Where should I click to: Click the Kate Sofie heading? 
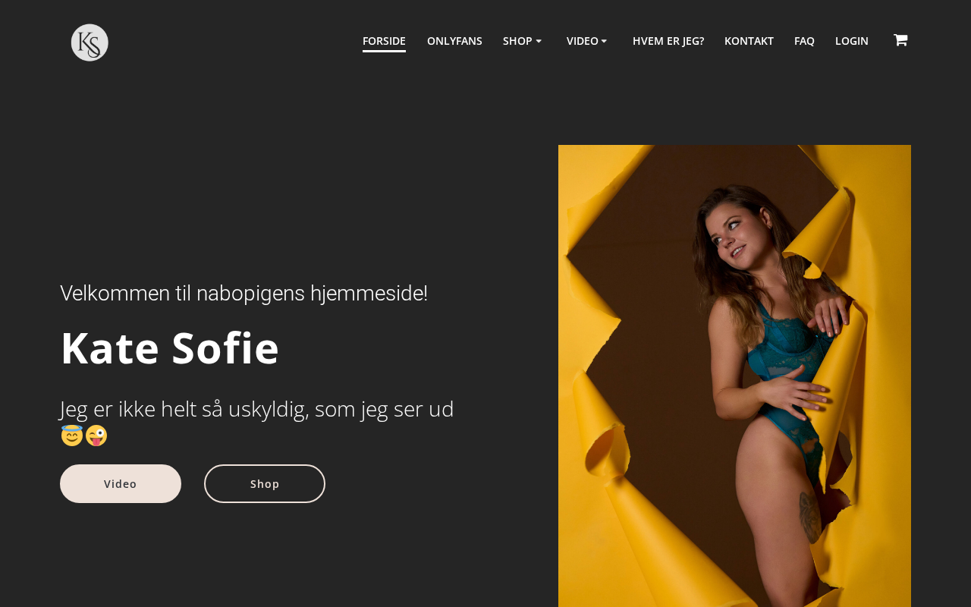tap(170, 348)
